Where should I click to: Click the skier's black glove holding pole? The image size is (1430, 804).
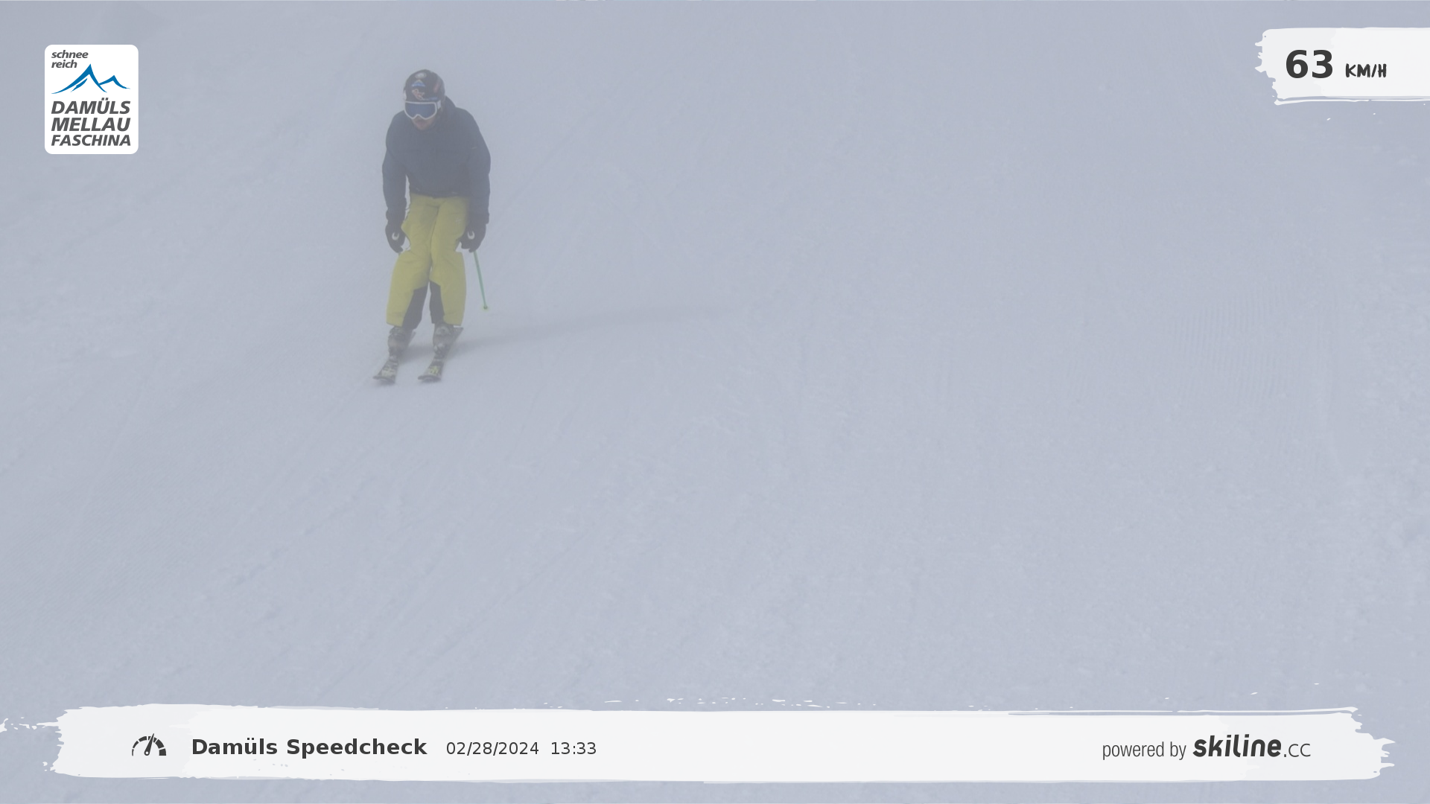click(x=471, y=237)
